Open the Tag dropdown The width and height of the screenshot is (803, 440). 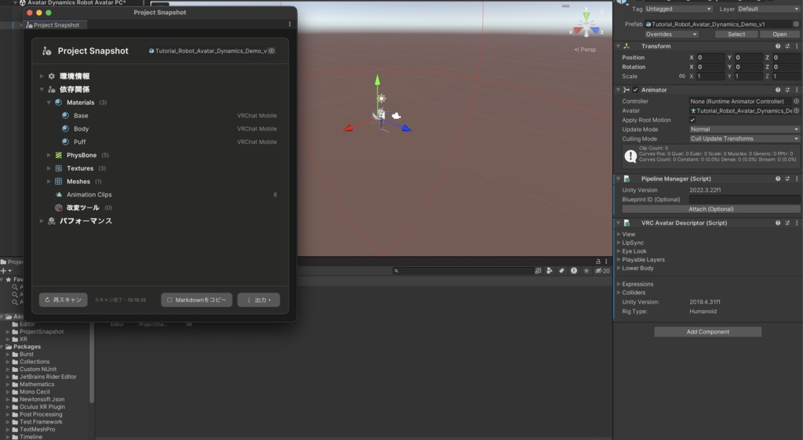(x=678, y=9)
